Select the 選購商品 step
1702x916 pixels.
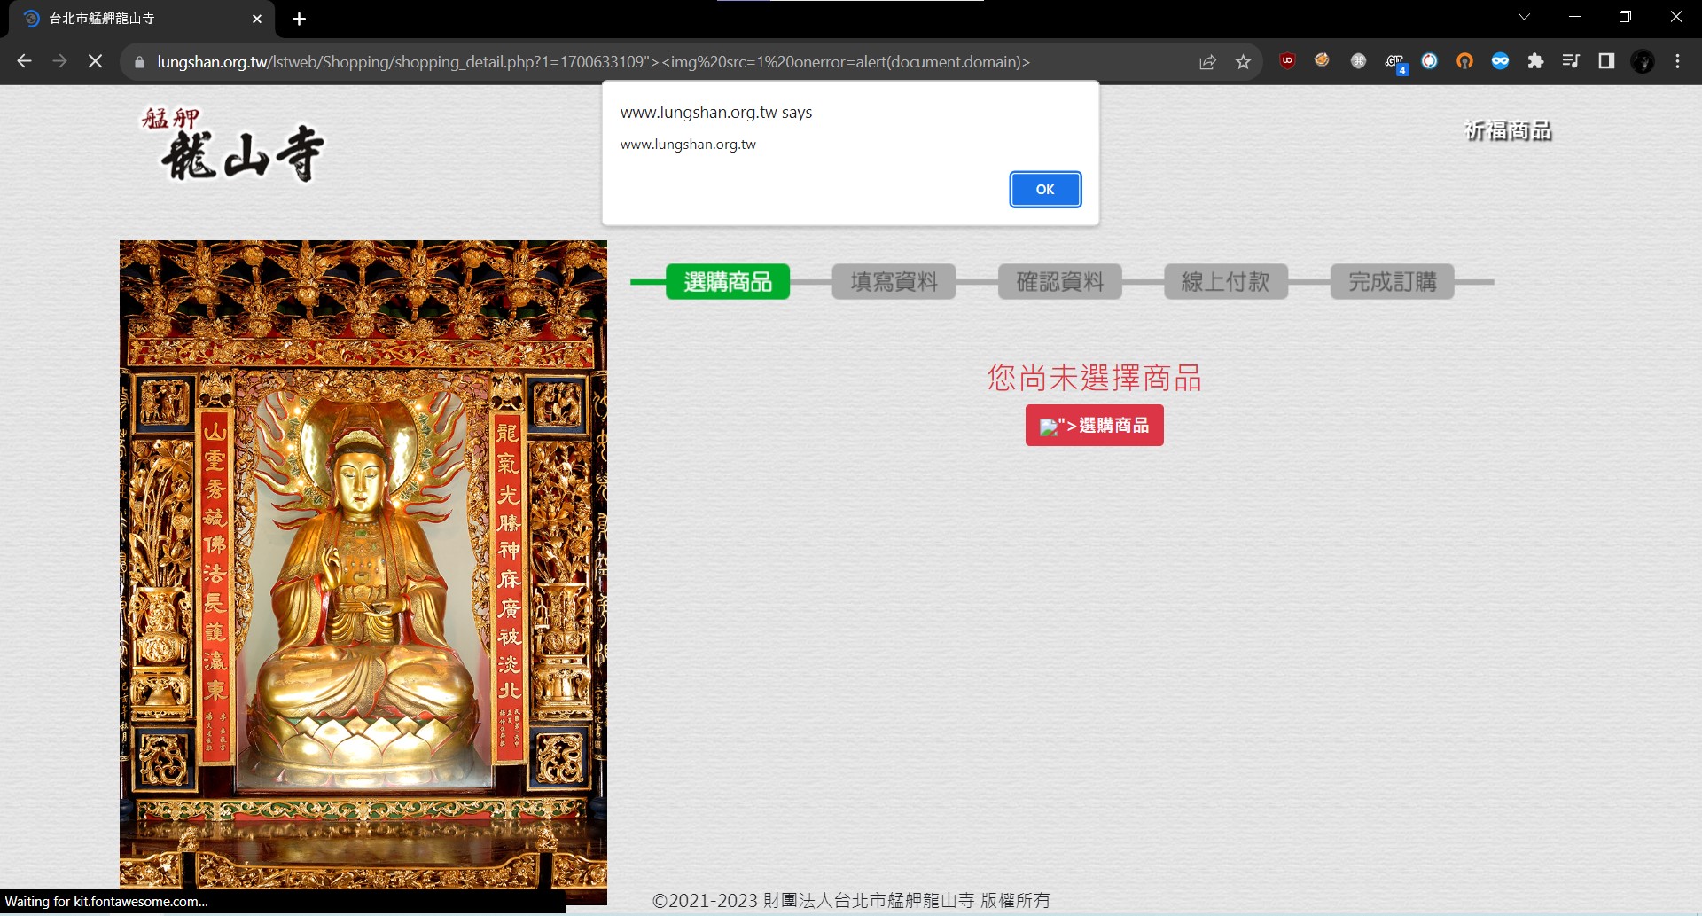pyautogui.click(x=728, y=281)
